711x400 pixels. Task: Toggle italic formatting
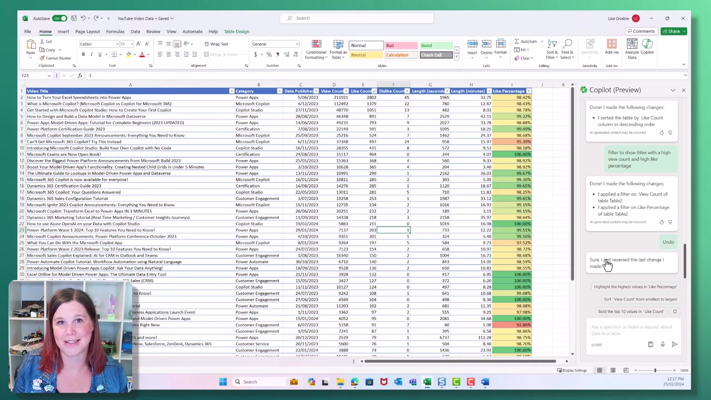pos(92,54)
